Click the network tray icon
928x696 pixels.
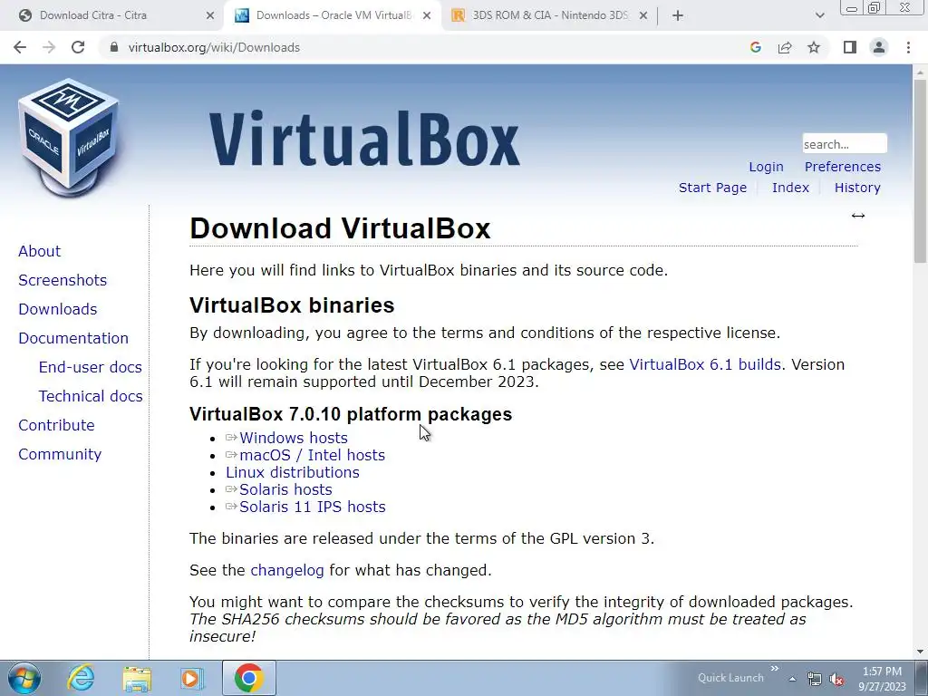[x=815, y=679]
